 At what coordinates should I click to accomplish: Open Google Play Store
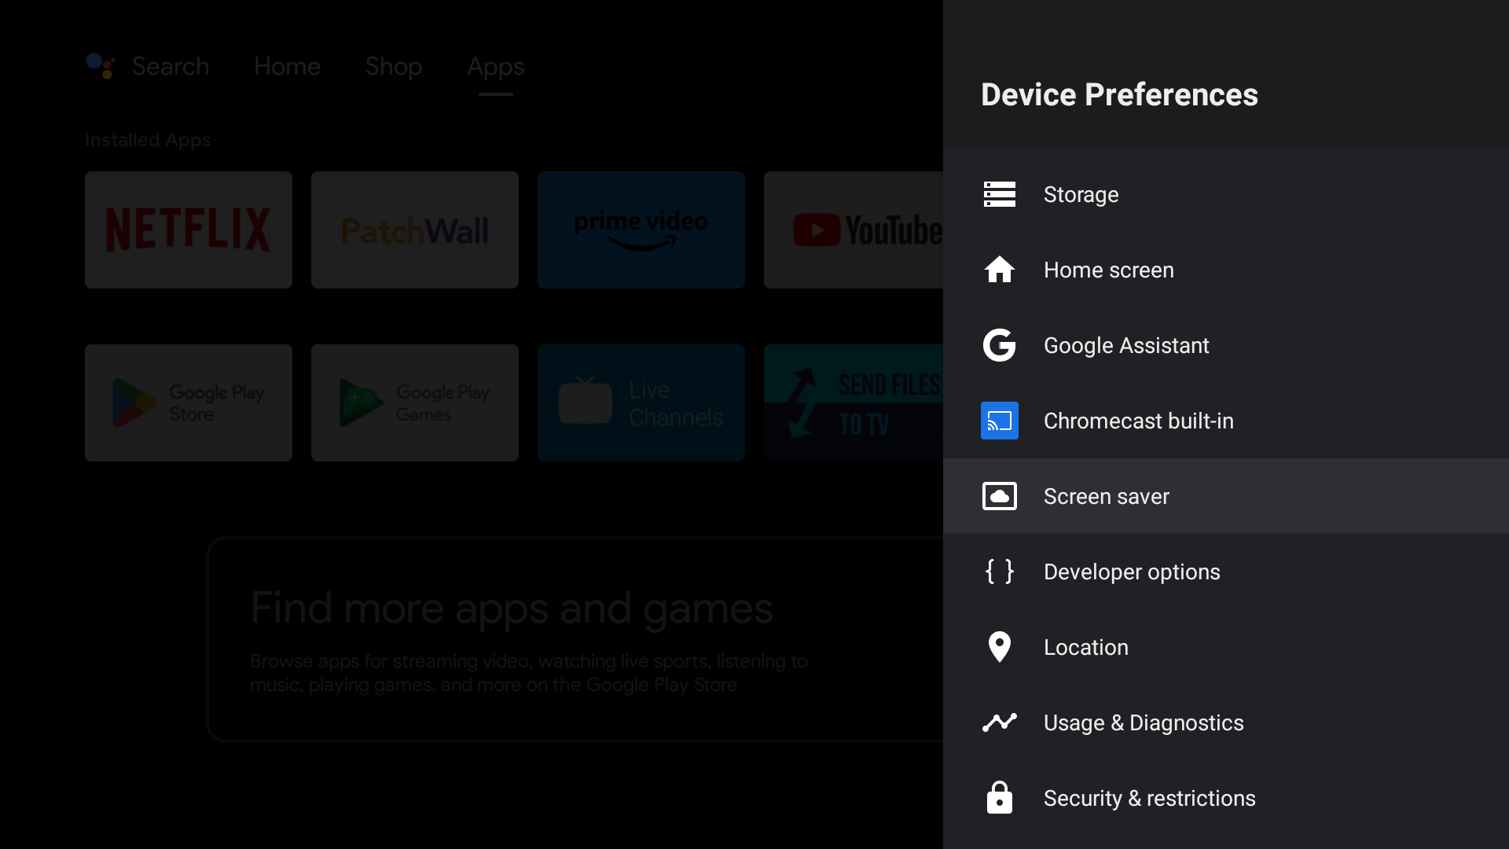click(189, 402)
